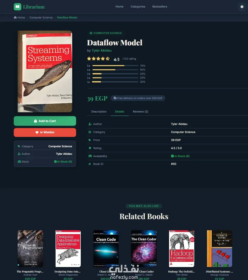Switch to the Description tab
The height and width of the screenshot is (280, 248).
99,111
